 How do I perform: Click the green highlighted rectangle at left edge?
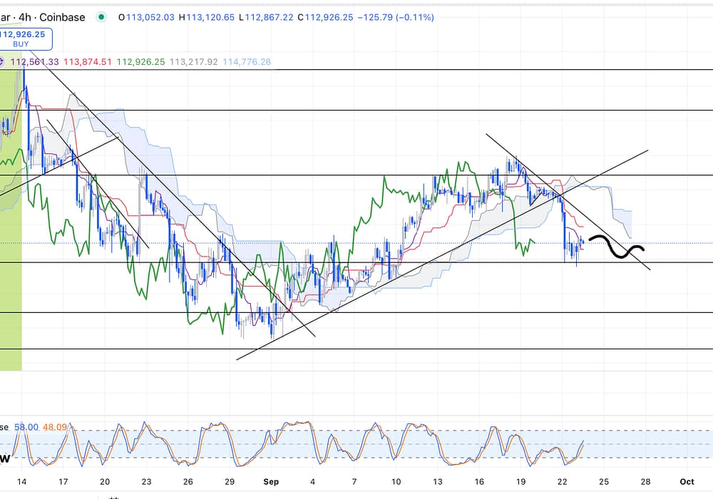[11, 285]
